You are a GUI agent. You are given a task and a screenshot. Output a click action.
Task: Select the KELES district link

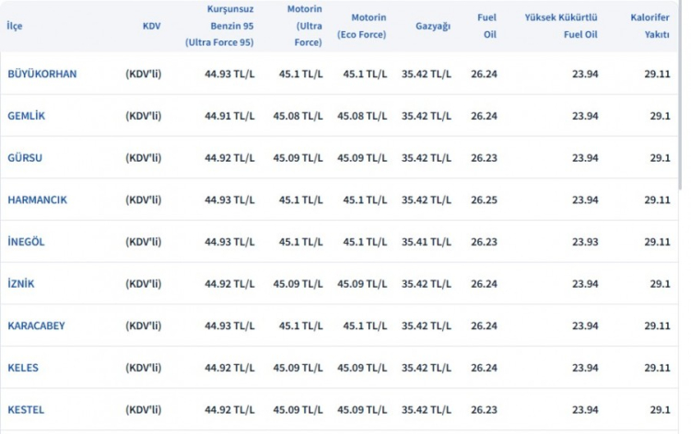(23, 368)
